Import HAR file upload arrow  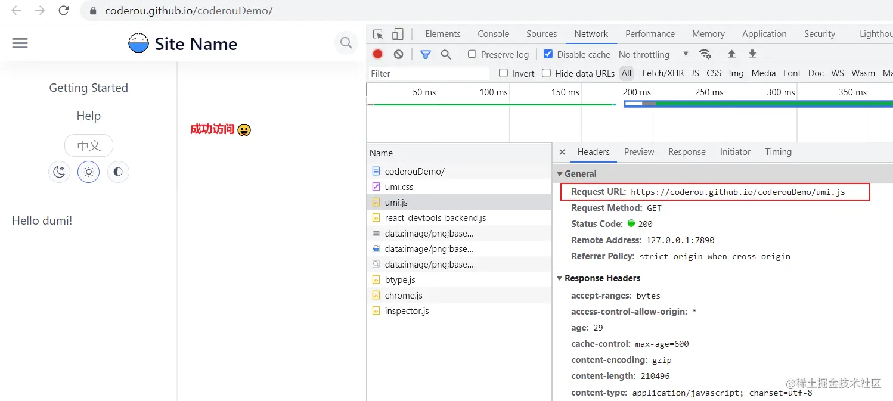tap(731, 54)
